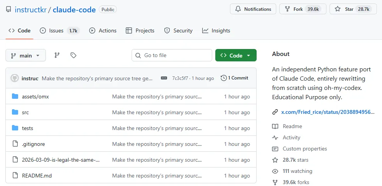Open the 2026-03-09-is-legal-the-same file

61,160
